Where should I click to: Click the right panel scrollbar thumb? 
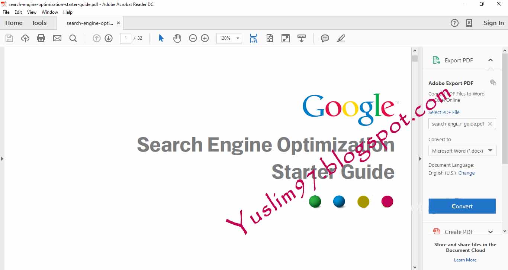505,108
